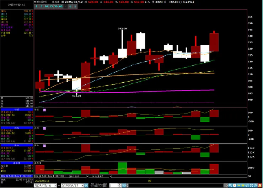The width and height of the screenshot is (263, 188).
Task: Switch to 15-minute chart period
Action: coord(51,6)
